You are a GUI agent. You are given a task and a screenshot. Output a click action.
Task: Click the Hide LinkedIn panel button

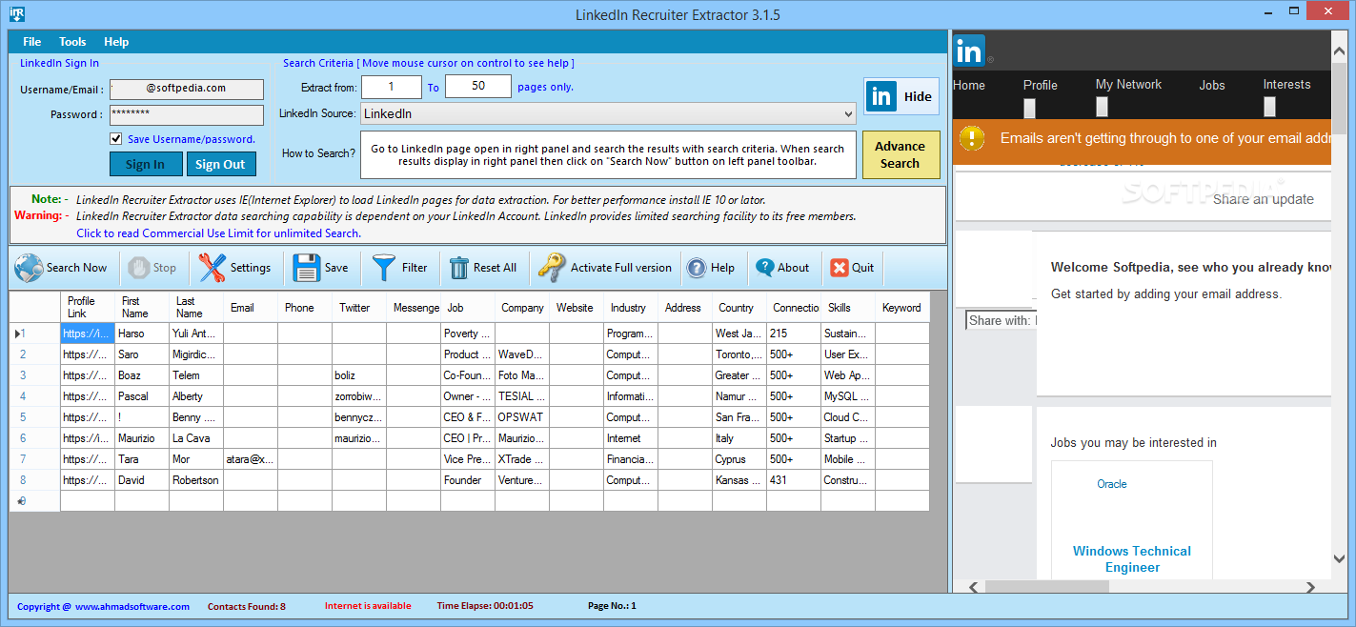901,96
